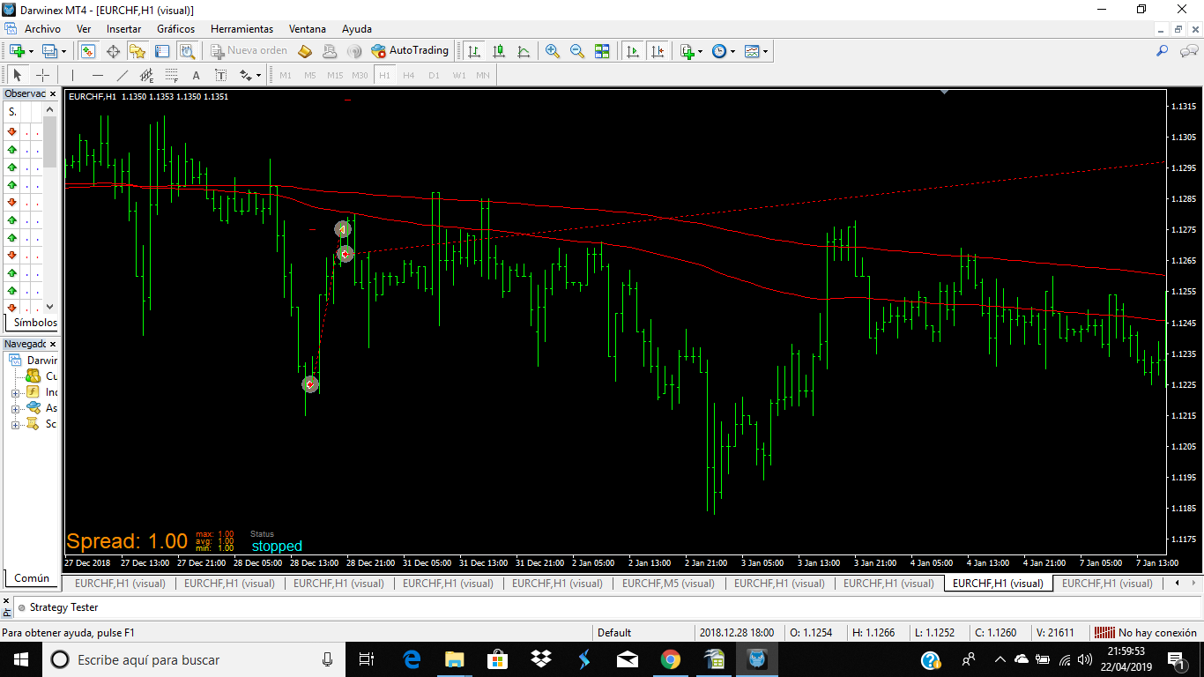Select the cursor arrow tool
Viewport: 1204px width, 677px height.
pos(18,75)
